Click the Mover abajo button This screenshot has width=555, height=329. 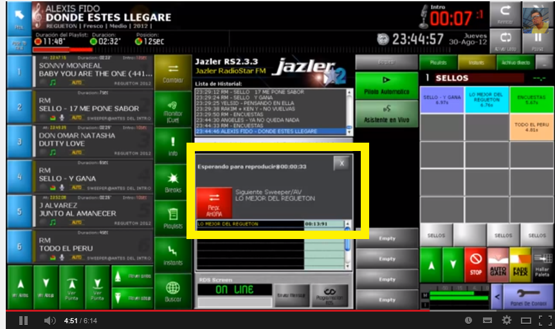132,298
